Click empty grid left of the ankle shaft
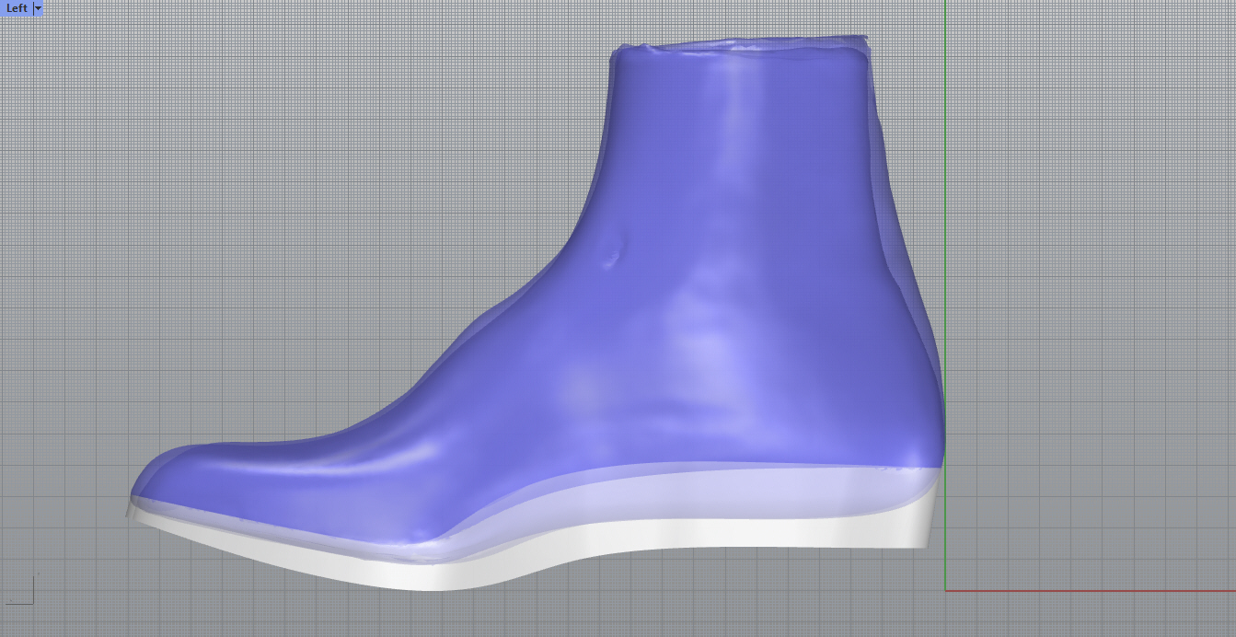The width and height of the screenshot is (1236, 637). [x=368, y=184]
